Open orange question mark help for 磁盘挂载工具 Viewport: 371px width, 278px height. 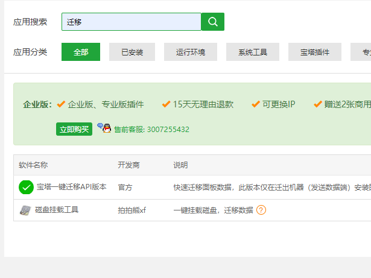click(x=261, y=210)
